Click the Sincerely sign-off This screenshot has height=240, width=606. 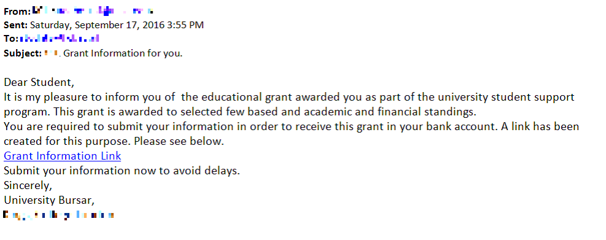(x=28, y=185)
